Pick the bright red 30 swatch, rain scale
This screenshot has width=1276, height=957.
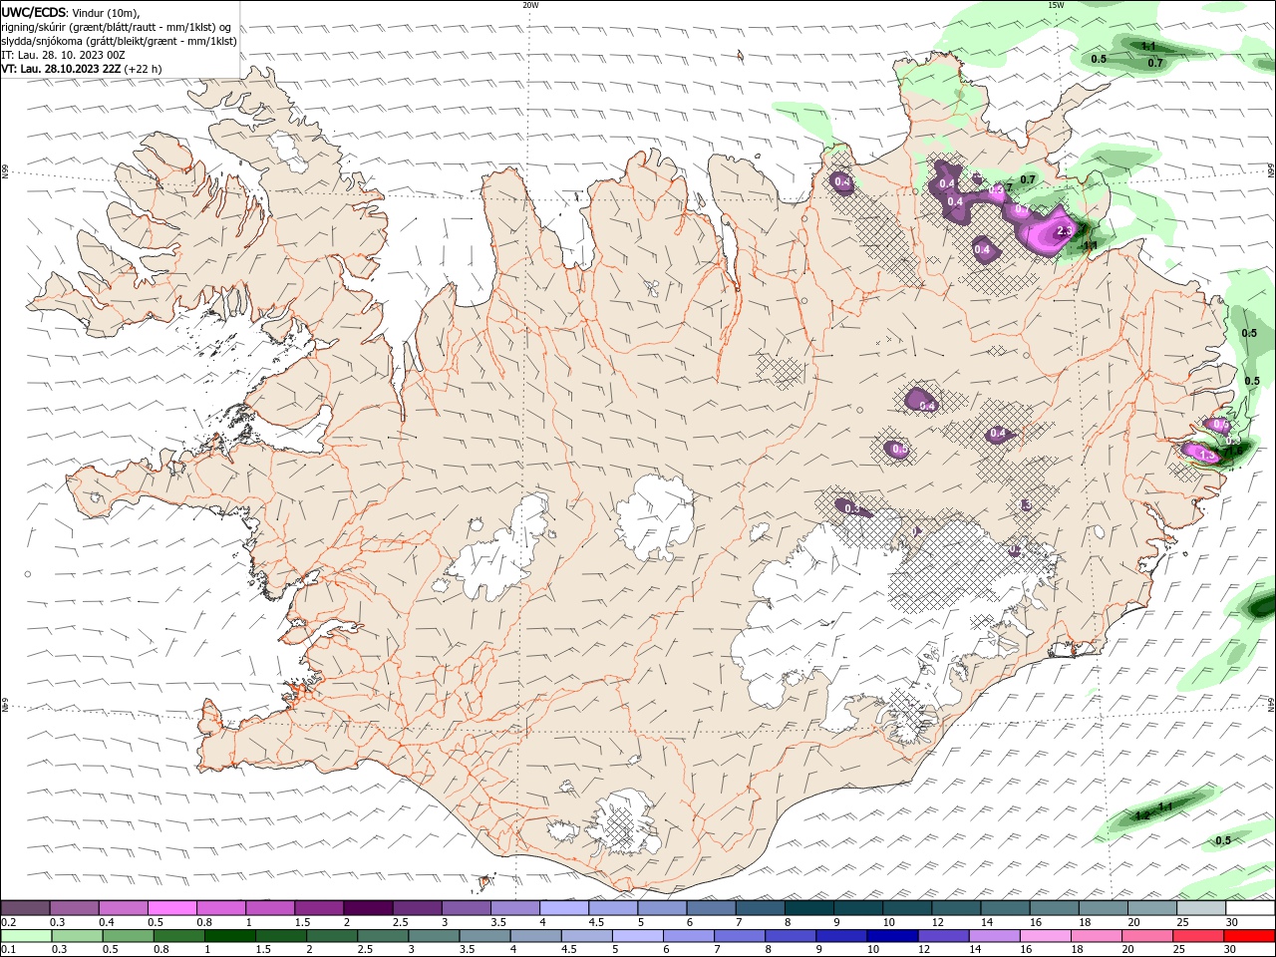point(1250,935)
